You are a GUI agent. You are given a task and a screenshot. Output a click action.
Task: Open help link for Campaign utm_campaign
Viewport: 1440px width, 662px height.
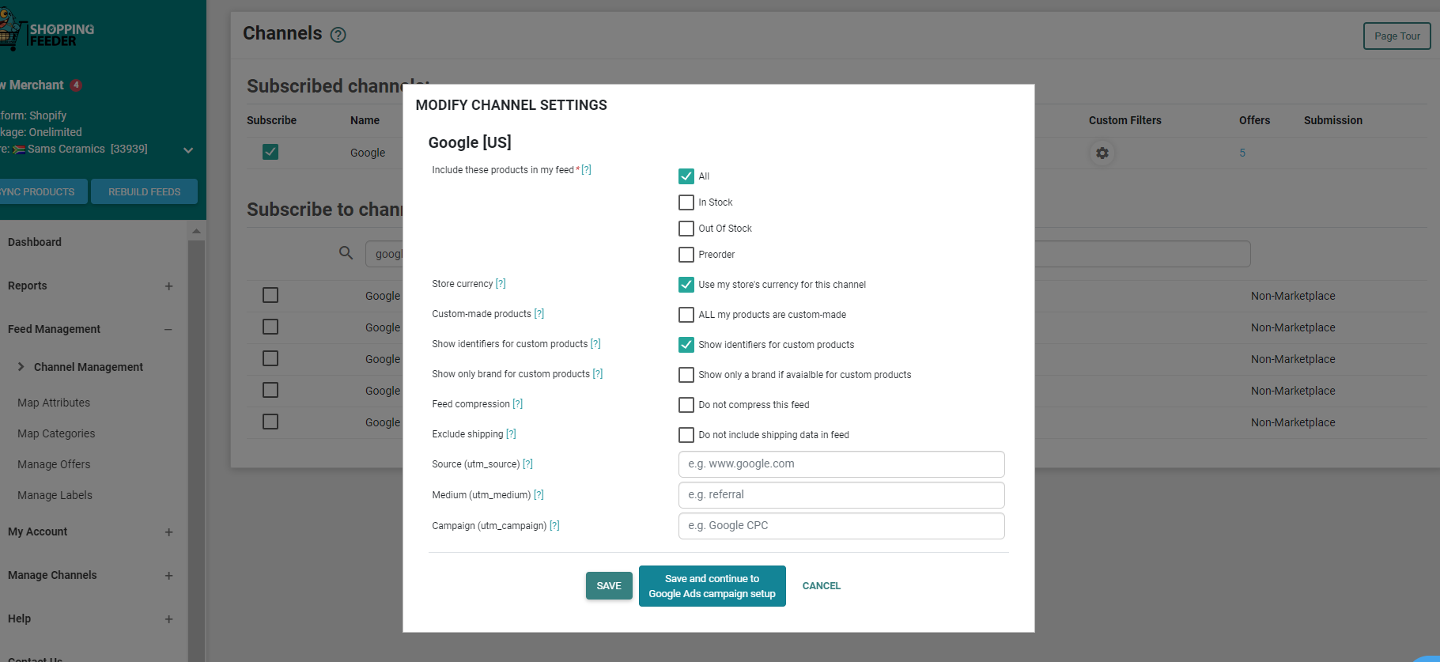554,526
